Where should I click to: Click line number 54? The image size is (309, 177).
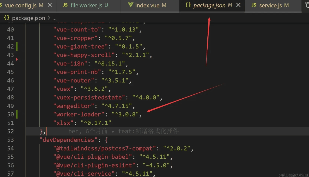tap(10, 148)
